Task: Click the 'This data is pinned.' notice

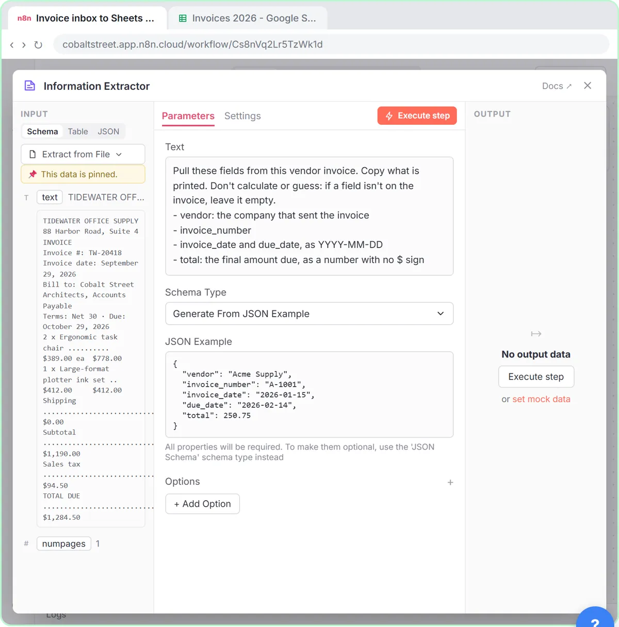Action: 83,174
